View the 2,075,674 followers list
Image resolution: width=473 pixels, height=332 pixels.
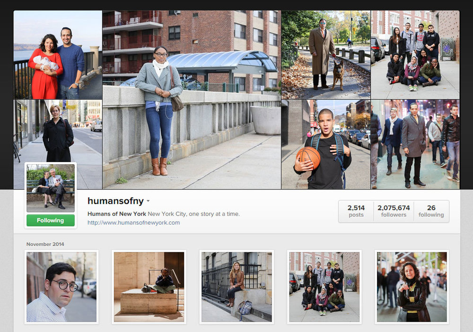(x=394, y=211)
